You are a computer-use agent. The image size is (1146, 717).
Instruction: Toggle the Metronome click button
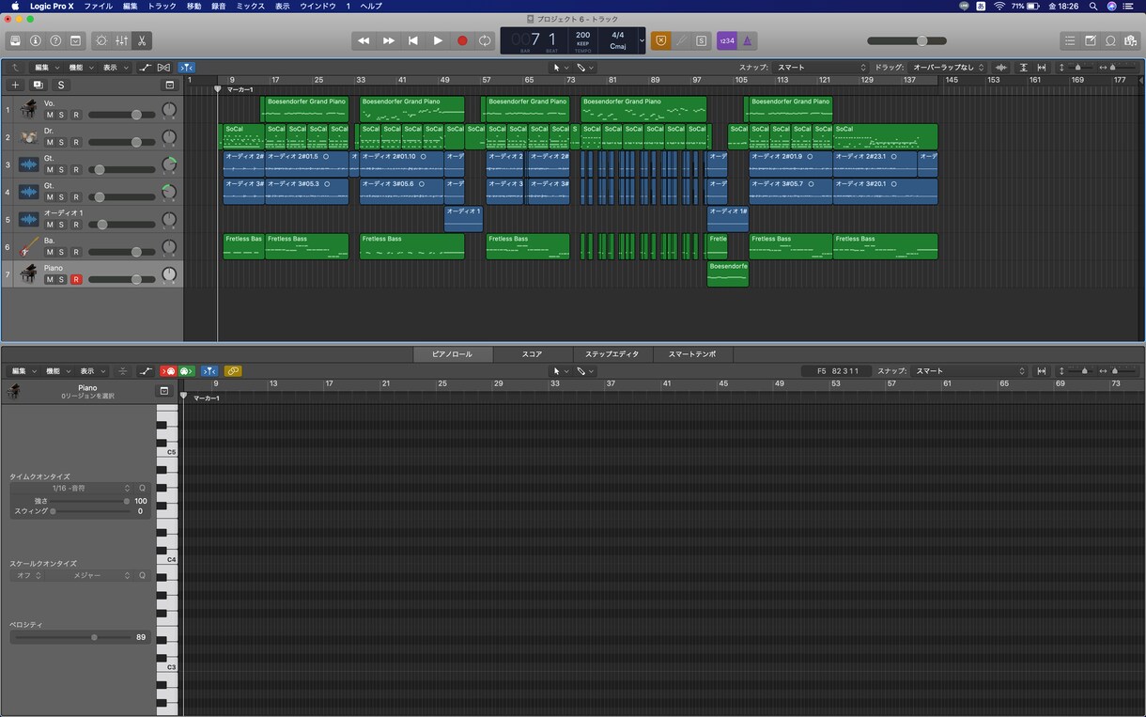747,40
